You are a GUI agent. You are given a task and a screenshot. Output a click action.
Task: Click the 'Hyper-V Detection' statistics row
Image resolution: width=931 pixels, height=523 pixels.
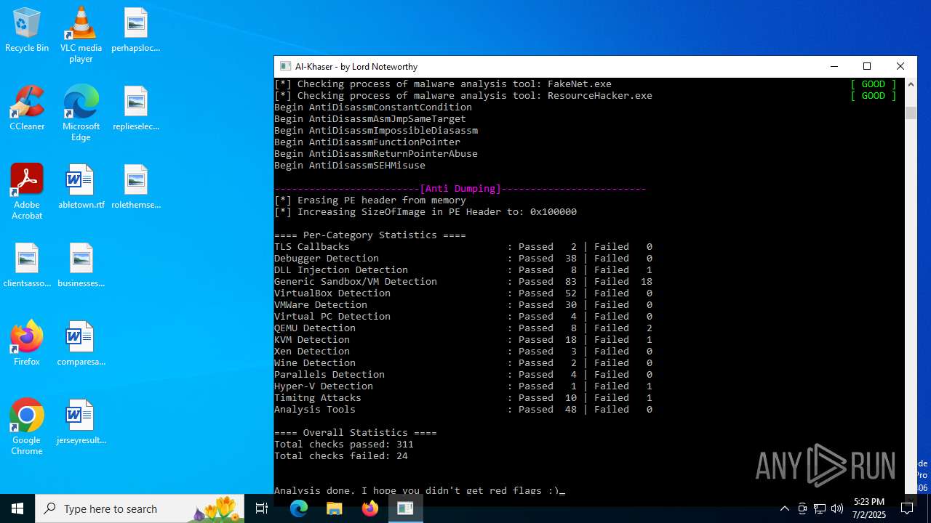(463, 386)
